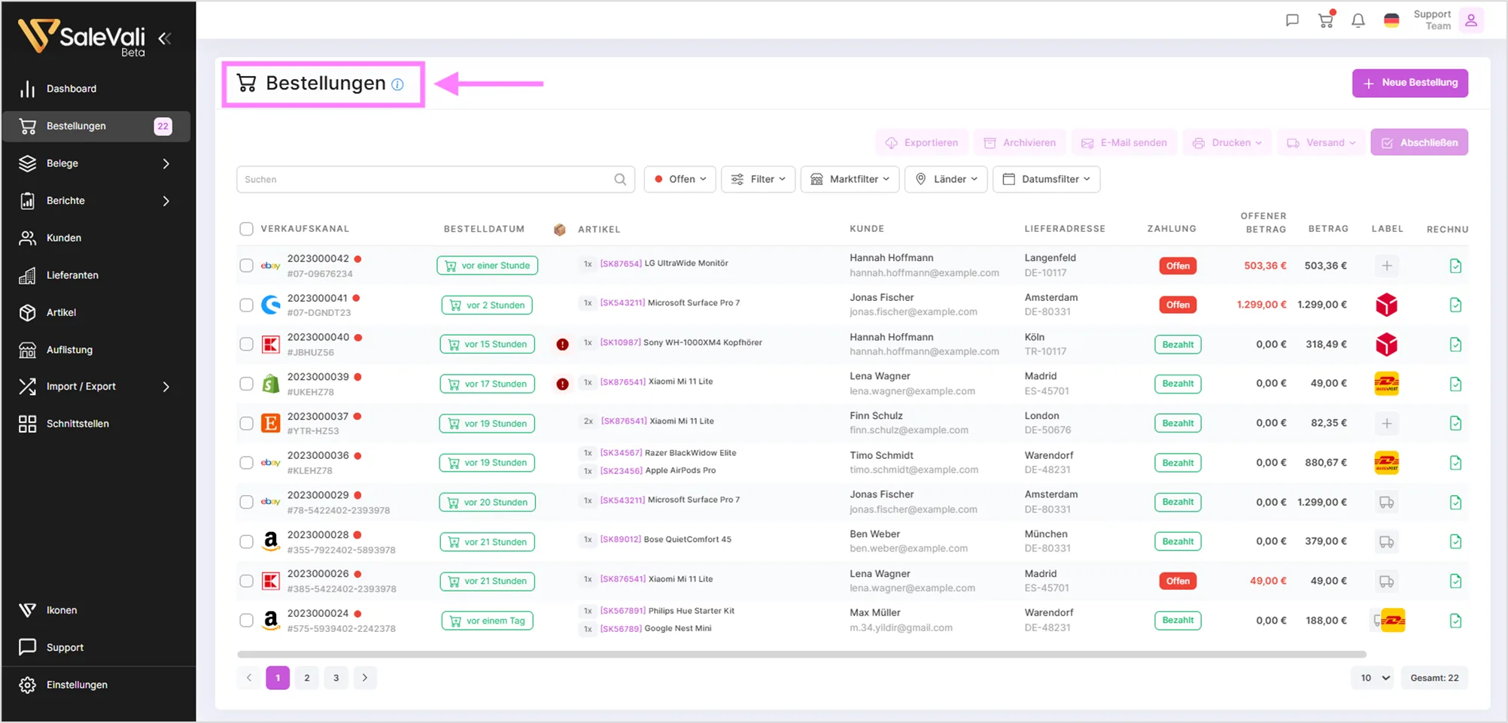
Task: Click the eBay channel logo for order 2023000042
Action: pos(271,266)
